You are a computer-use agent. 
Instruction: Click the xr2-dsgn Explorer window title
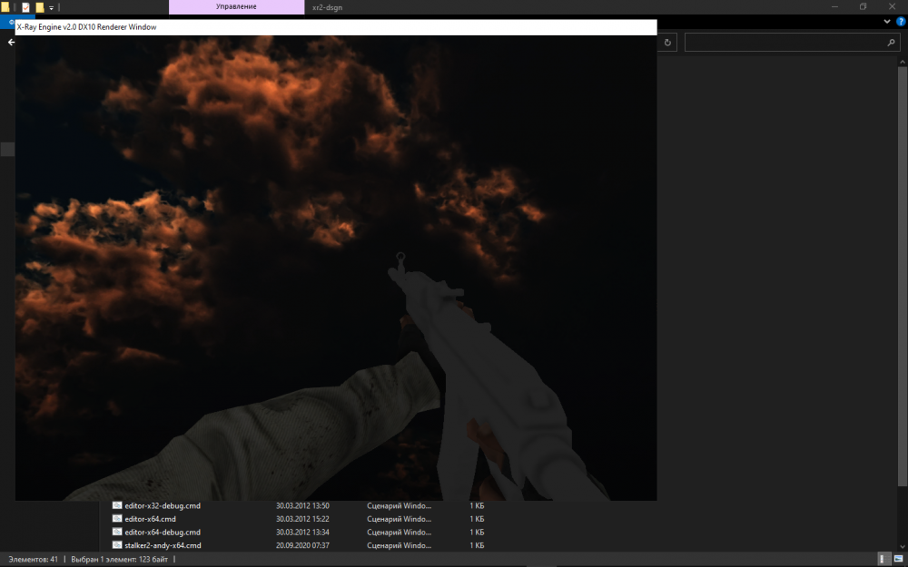[x=327, y=8]
